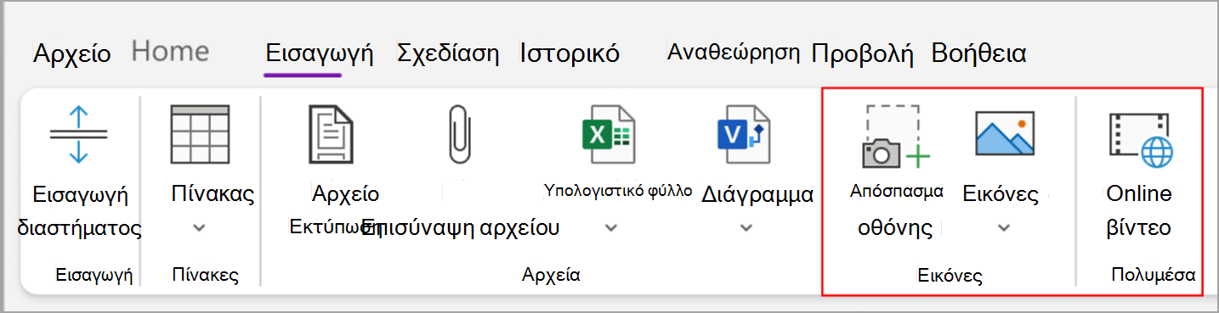Expand the Υπολογιστικό φύλλο dropdown chevron
The height and width of the screenshot is (313, 1219).
(x=610, y=227)
